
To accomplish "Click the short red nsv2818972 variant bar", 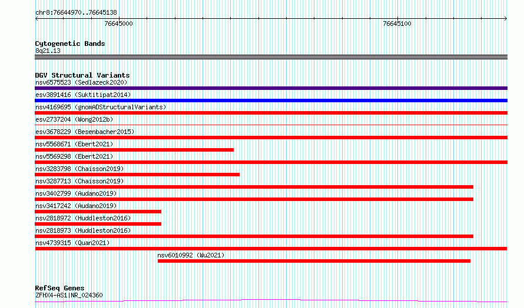I will (x=98, y=224).
